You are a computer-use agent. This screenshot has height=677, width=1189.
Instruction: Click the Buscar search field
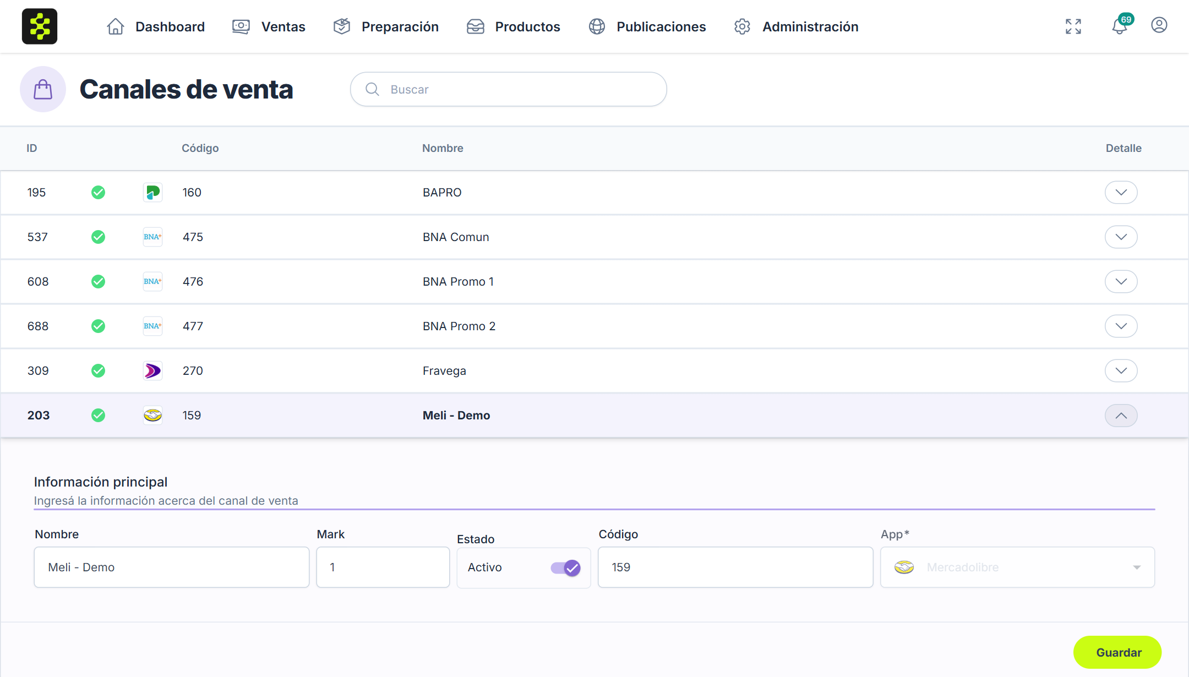tap(509, 89)
